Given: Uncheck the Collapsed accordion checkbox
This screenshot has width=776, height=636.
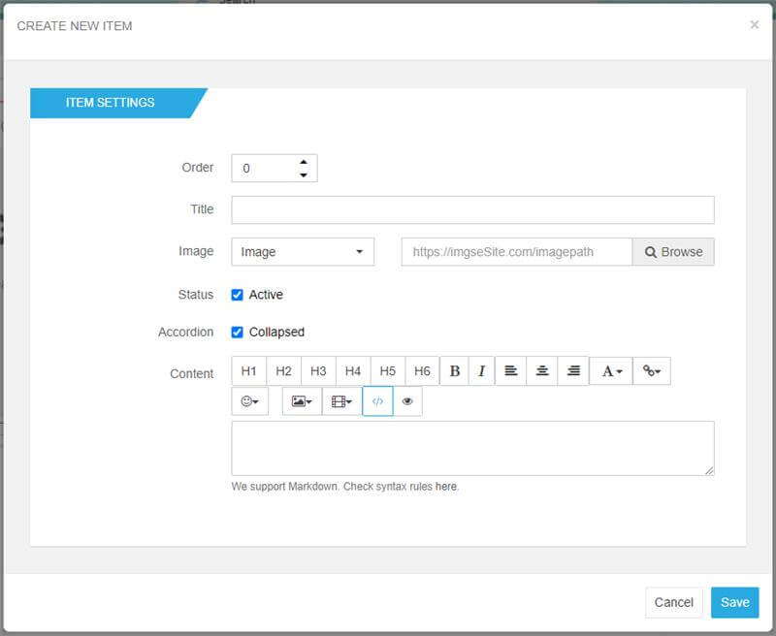Looking at the screenshot, I should coord(237,332).
